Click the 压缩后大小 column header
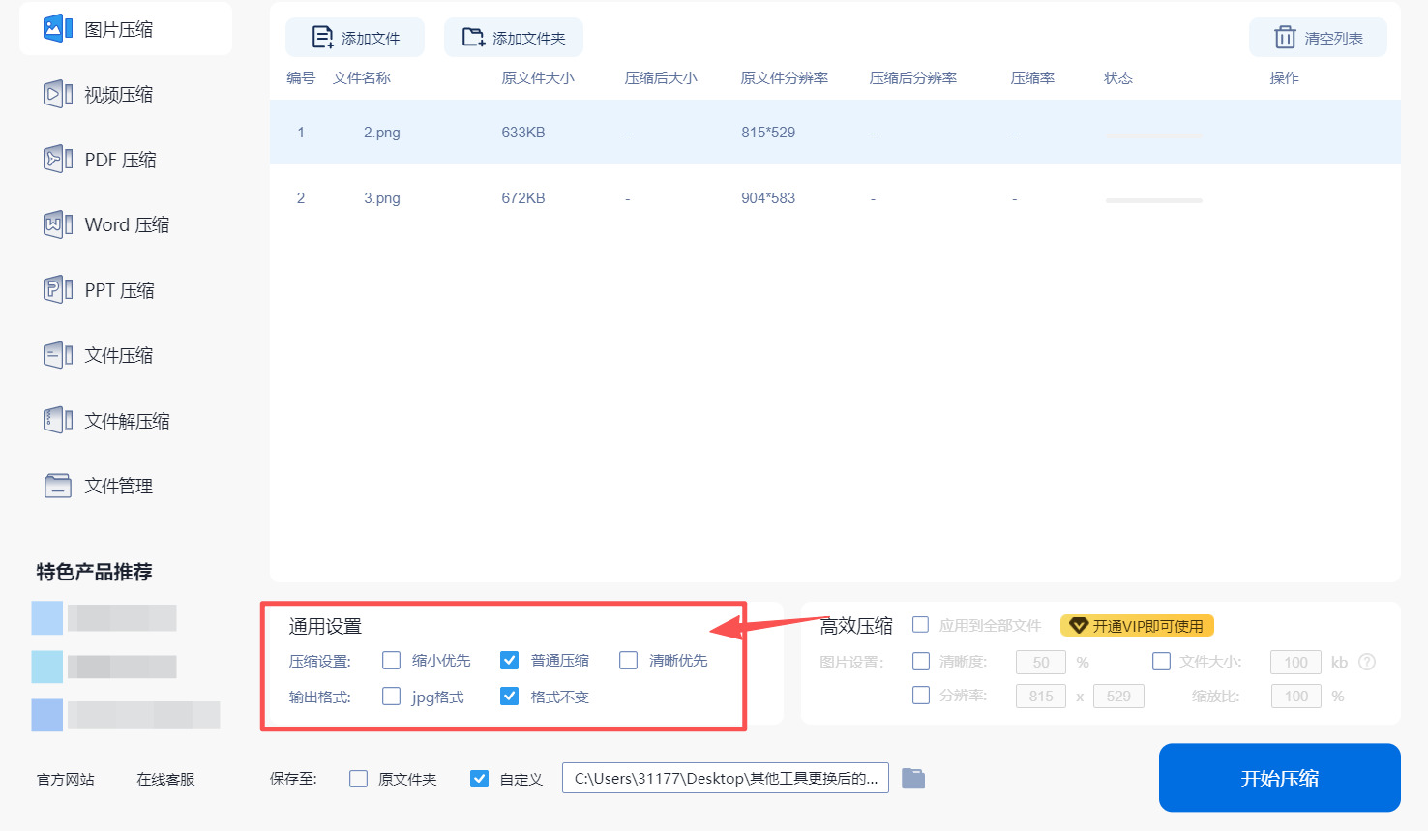This screenshot has width=1428, height=831. pos(661,78)
